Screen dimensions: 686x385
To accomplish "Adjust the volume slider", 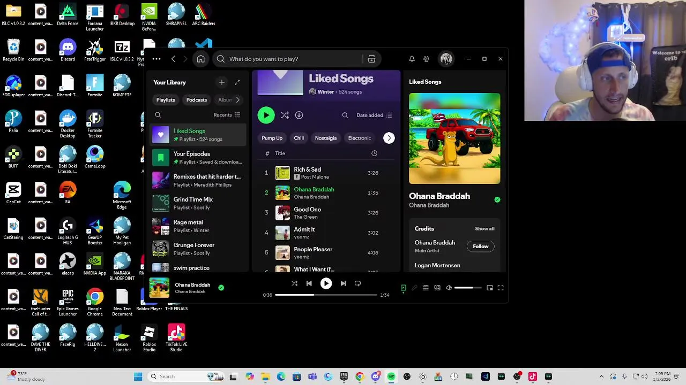I will [x=467, y=288].
